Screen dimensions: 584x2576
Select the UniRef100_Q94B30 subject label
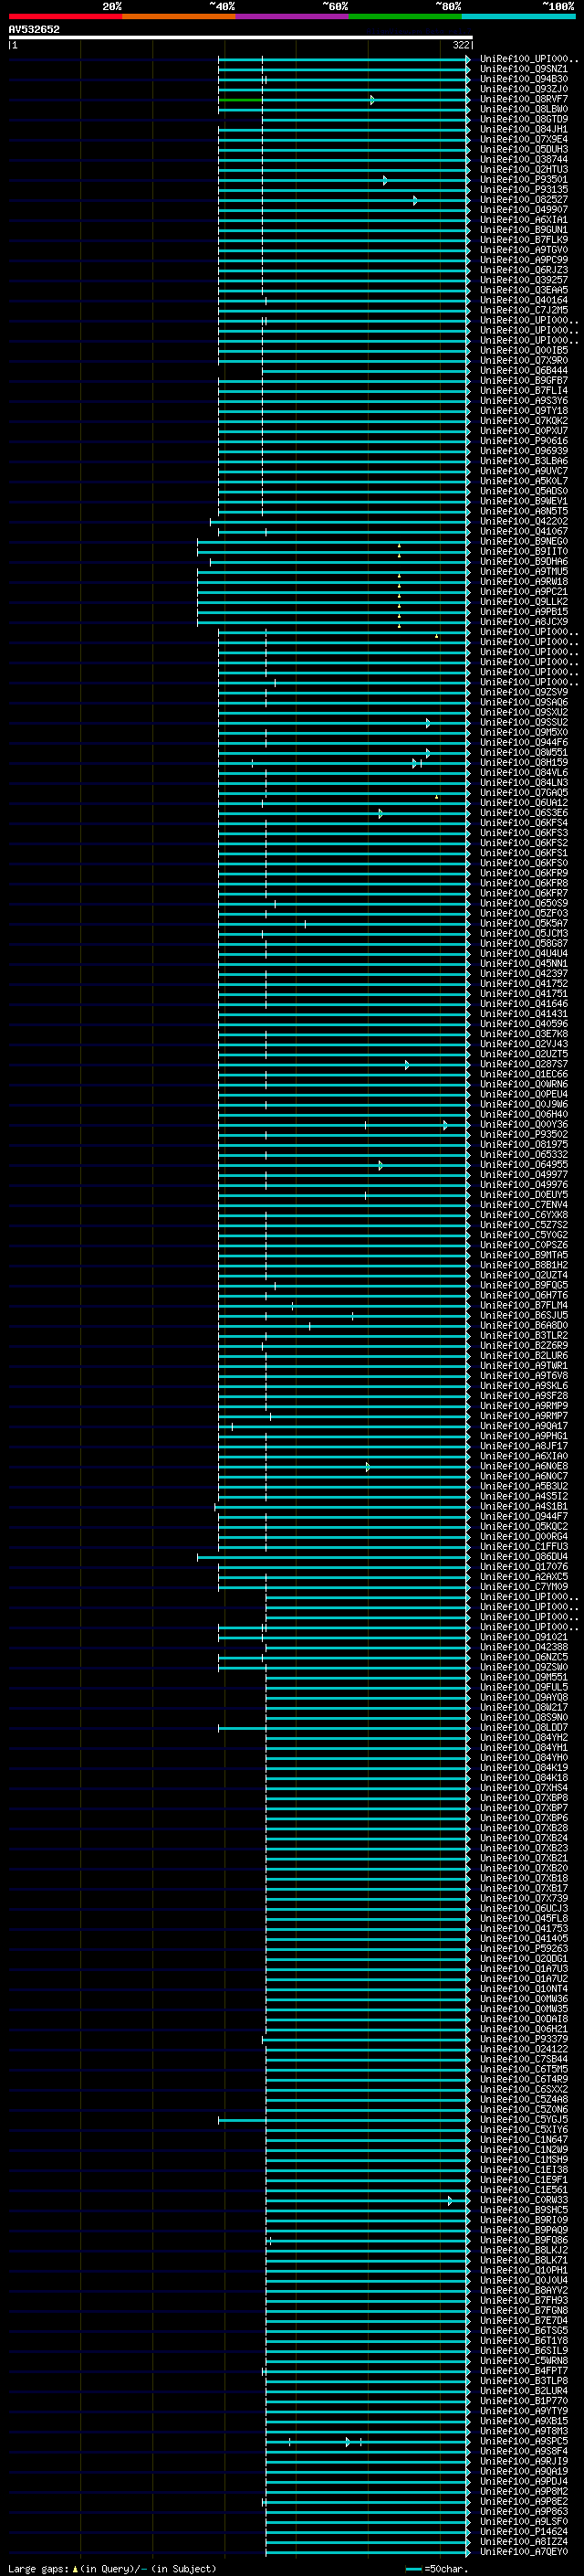coord(523,79)
